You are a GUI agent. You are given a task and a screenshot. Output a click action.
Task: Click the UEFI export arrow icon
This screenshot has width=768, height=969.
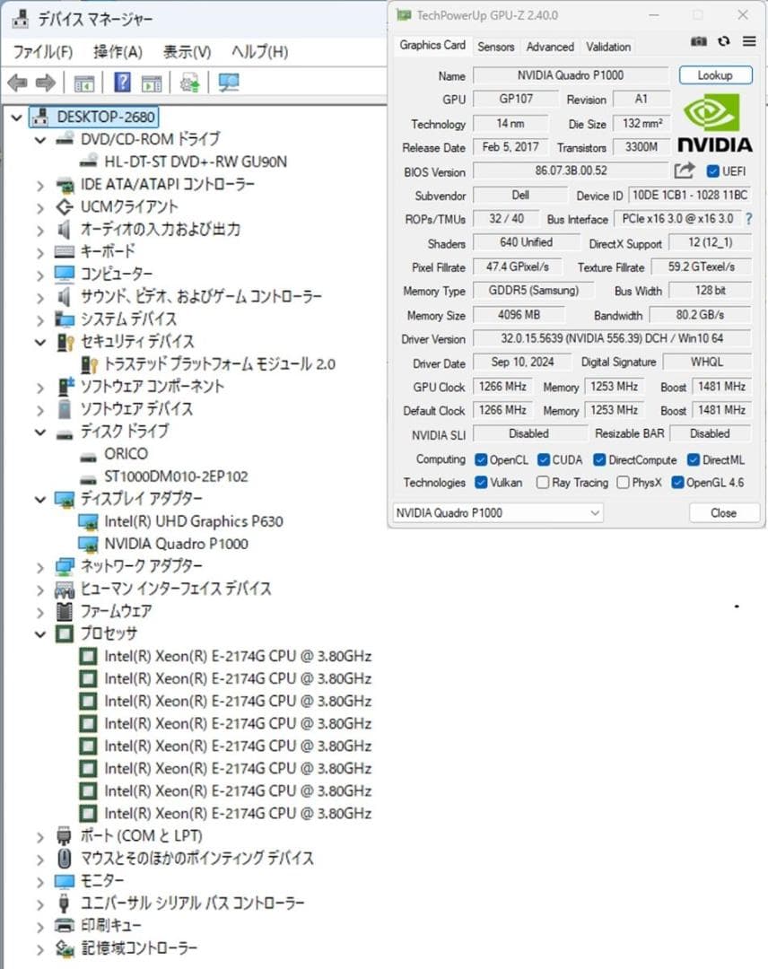coord(684,171)
